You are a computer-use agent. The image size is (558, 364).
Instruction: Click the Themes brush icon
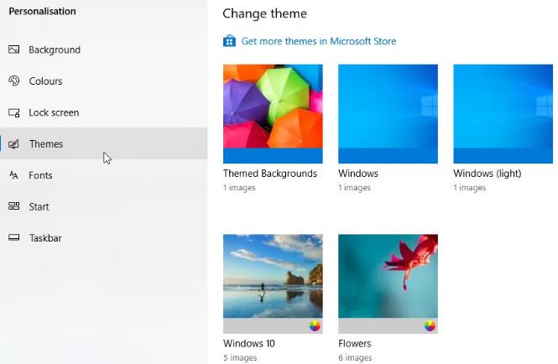(x=14, y=143)
